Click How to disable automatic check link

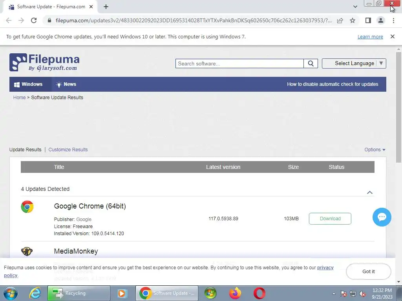[333, 84]
